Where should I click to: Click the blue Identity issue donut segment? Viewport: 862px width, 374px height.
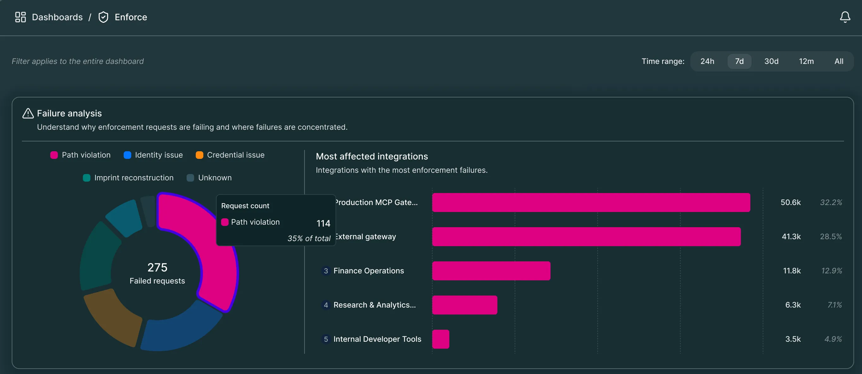[x=182, y=329]
